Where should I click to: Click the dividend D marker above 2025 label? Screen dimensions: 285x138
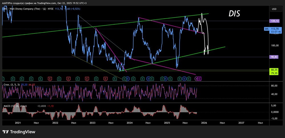click(x=165, y=78)
